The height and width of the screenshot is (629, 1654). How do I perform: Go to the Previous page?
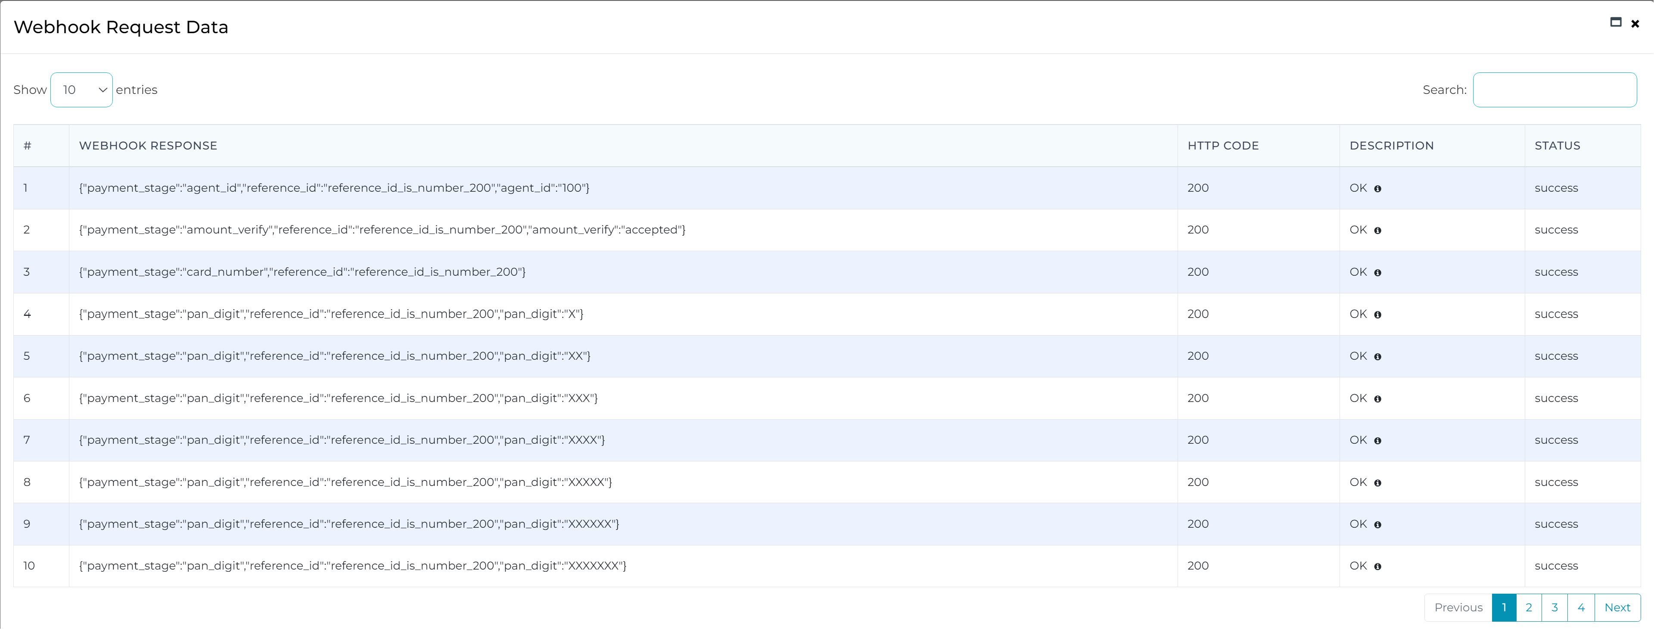click(x=1458, y=608)
